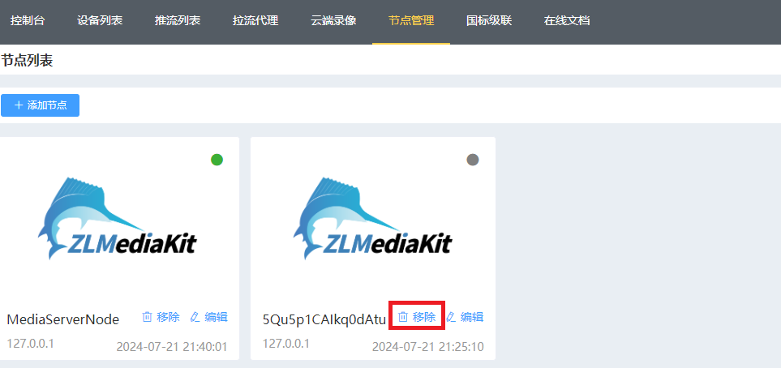Viewport: 781px width, 368px height.
Task: Select the 拉流代理 tab
Action: tap(255, 21)
